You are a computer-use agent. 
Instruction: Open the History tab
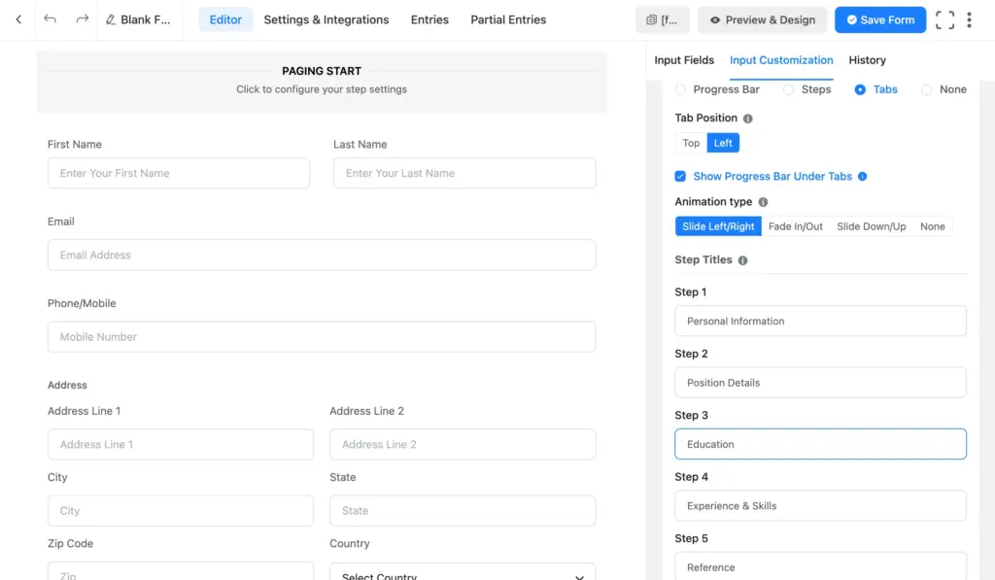pyautogui.click(x=867, y=60)
